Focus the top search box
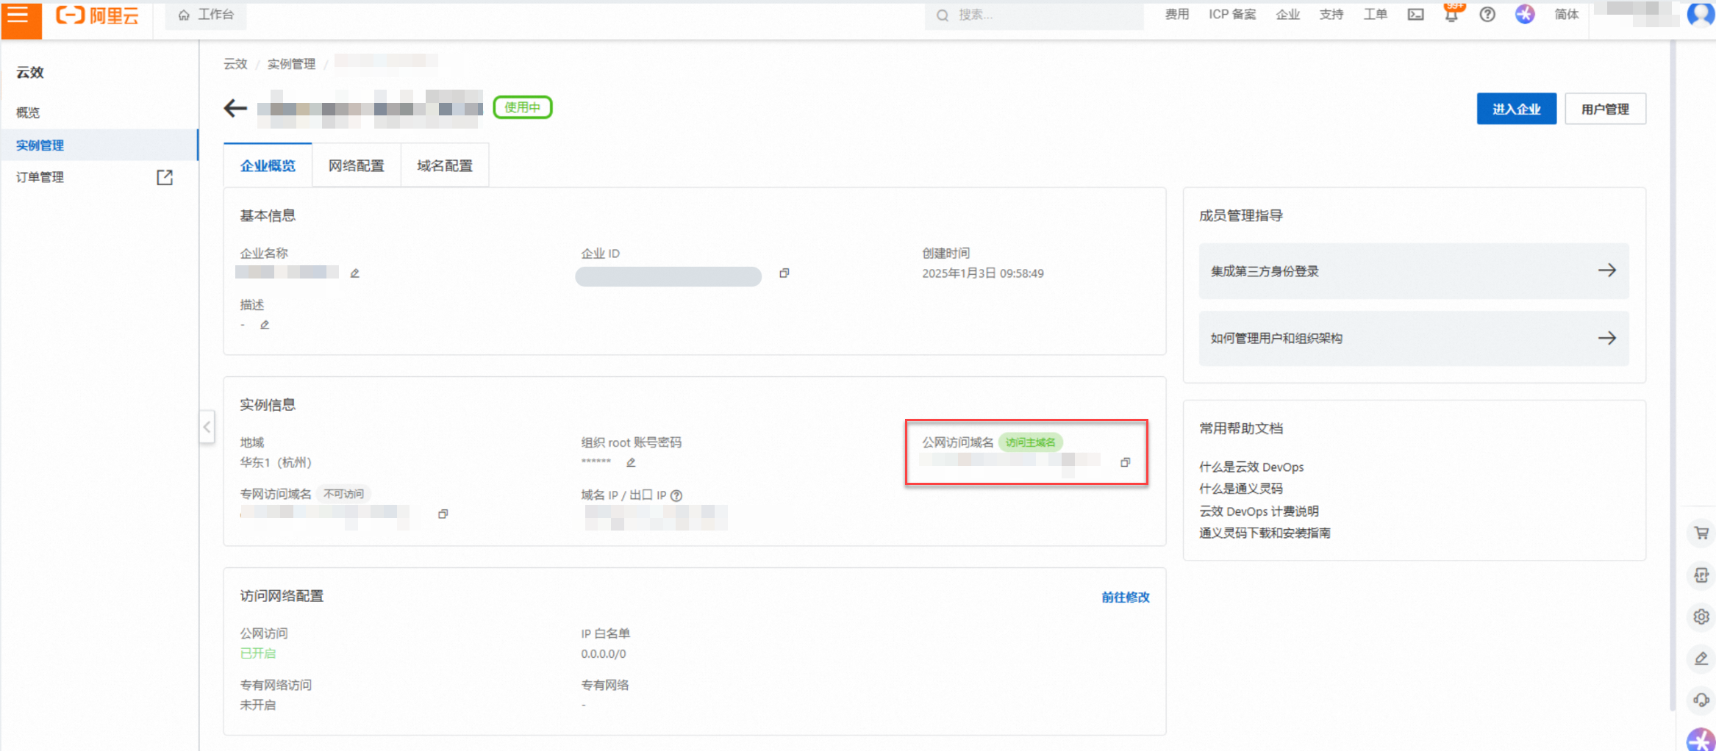Viewport: 1716px width, 751px height. coord(1034,15)
